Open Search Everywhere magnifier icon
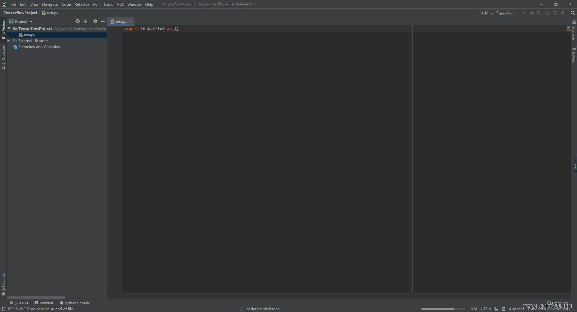 tap(572, 13)
